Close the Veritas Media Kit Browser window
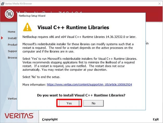163x123 pixels. tap(159, 4)
